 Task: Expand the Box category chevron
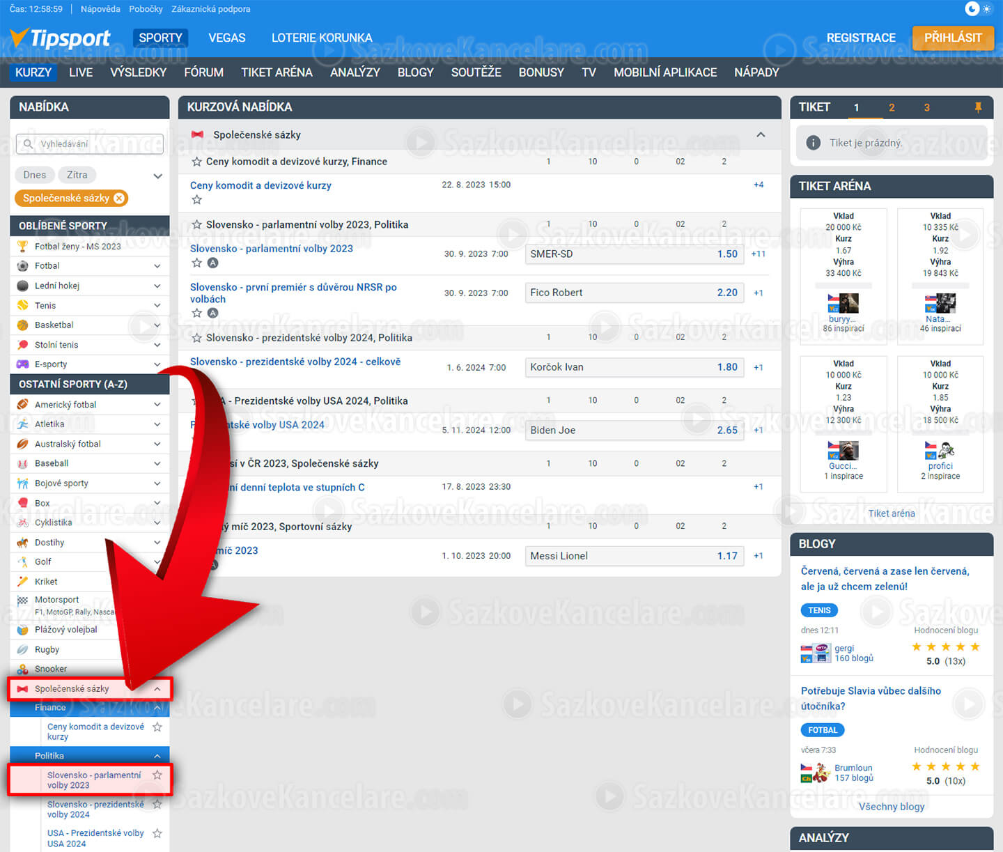(157, 503)
